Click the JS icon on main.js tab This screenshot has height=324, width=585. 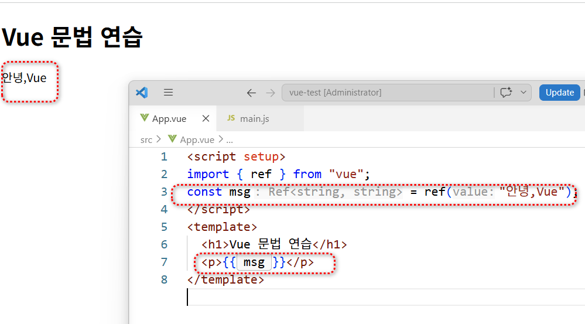231,118
